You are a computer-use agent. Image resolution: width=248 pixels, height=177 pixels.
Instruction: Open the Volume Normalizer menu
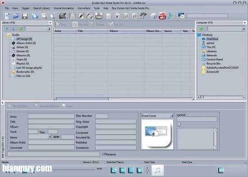tap(64, 8)
